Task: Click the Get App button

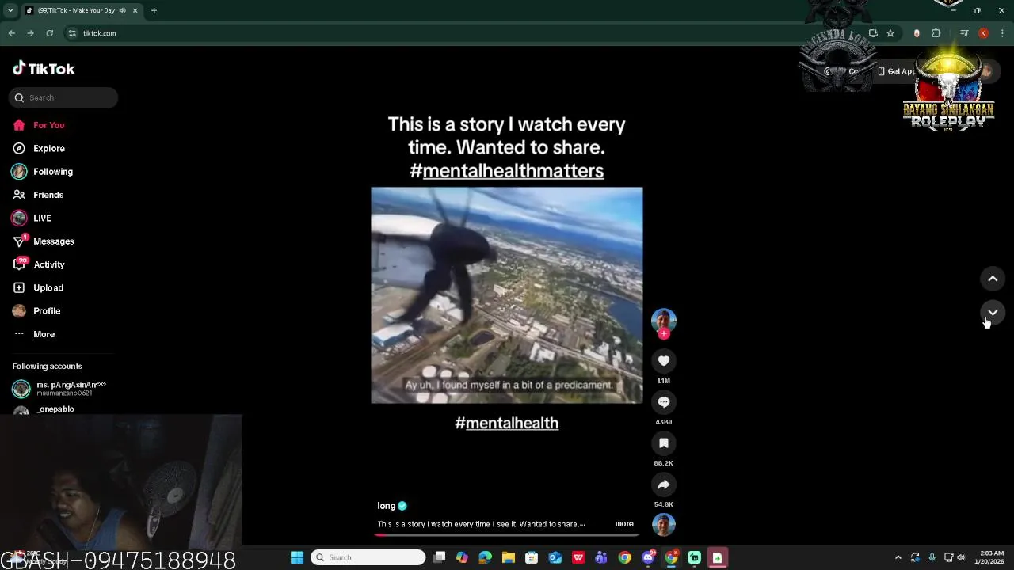Action: pos(896,71)
